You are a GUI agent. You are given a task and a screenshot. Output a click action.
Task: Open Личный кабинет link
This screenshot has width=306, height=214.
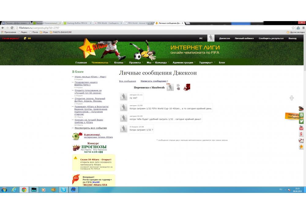pos(244,38)
